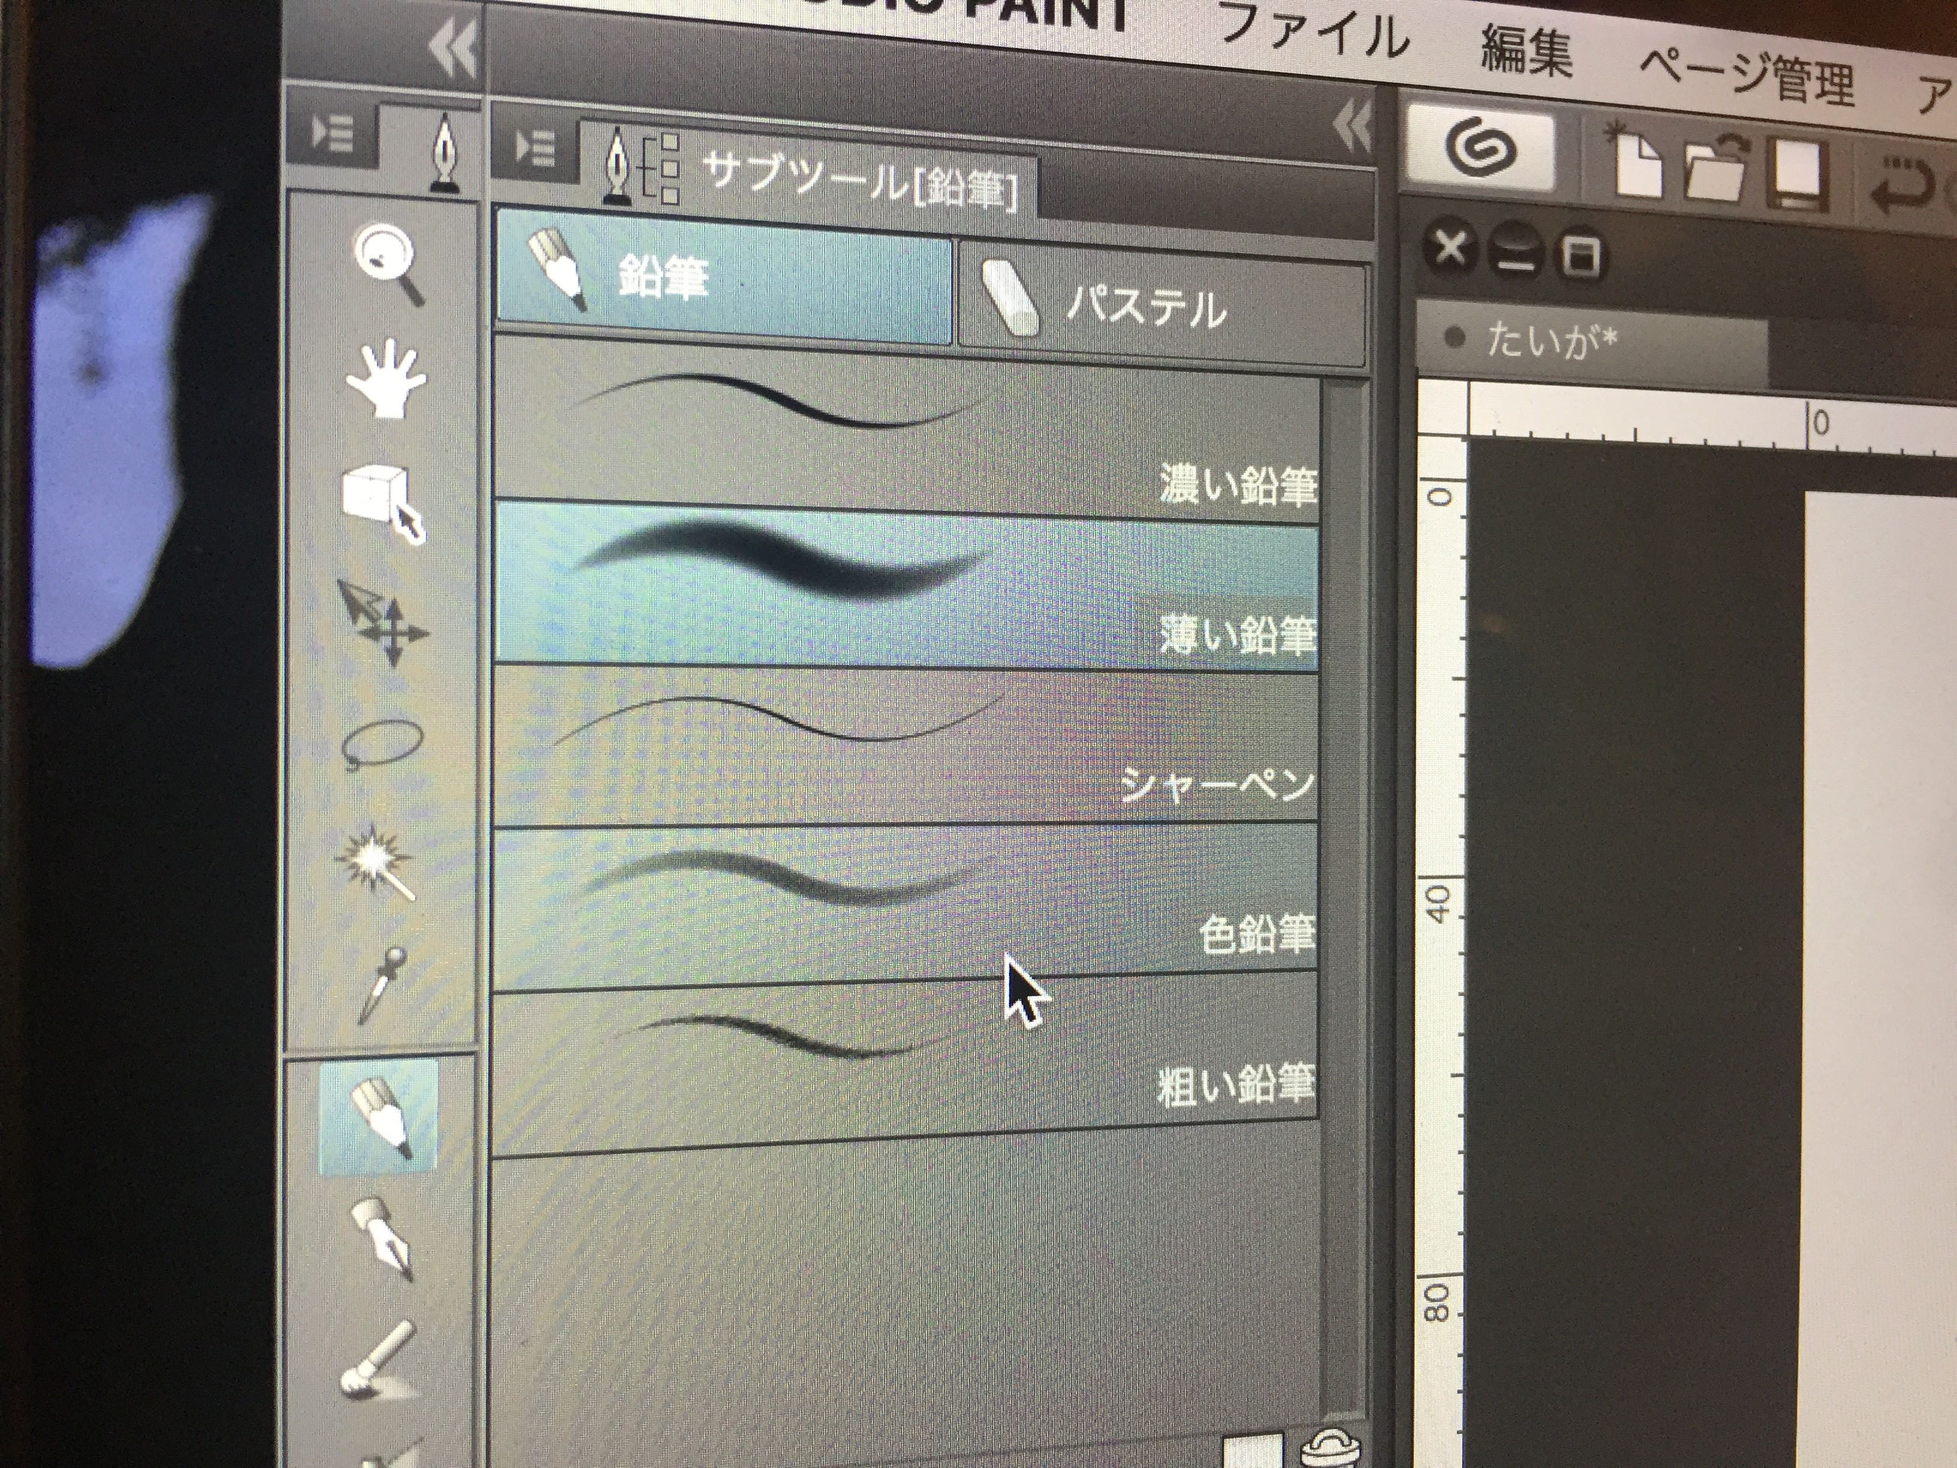Delete sub tool with trash can icon
This screenshot has width=1957, height=1468.
[1330, 1449]
